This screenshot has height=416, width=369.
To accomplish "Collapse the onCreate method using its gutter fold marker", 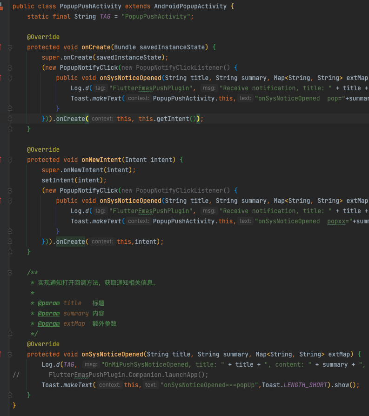I will 10,47.
